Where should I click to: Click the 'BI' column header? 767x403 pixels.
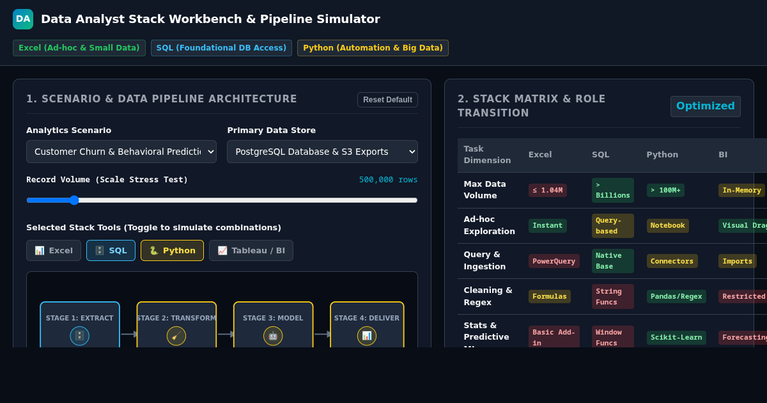coord(723,155)
